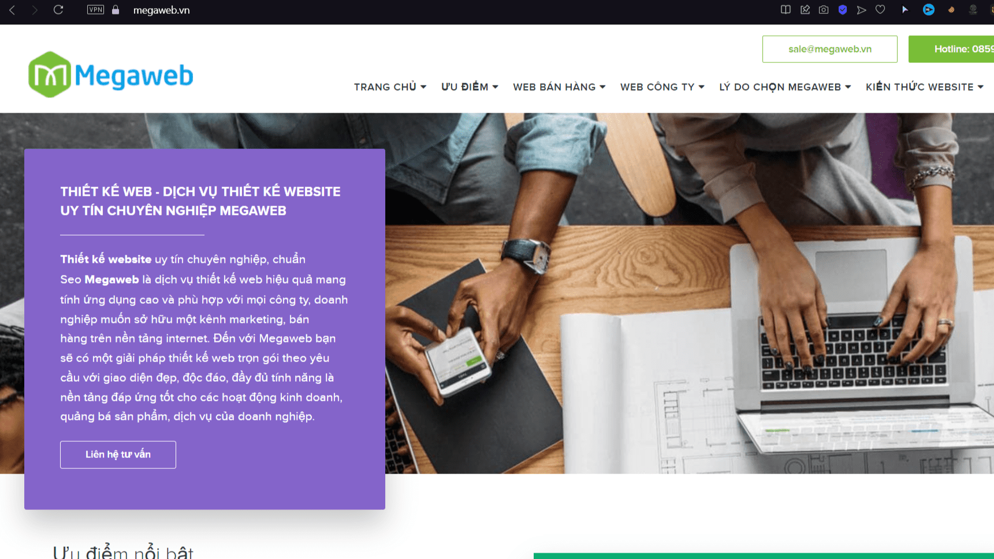This screenshot has width=994, height=559.
Task: Expand the ƯU ĐIỂM dropdown menu
Action: [x=470, y=87]
